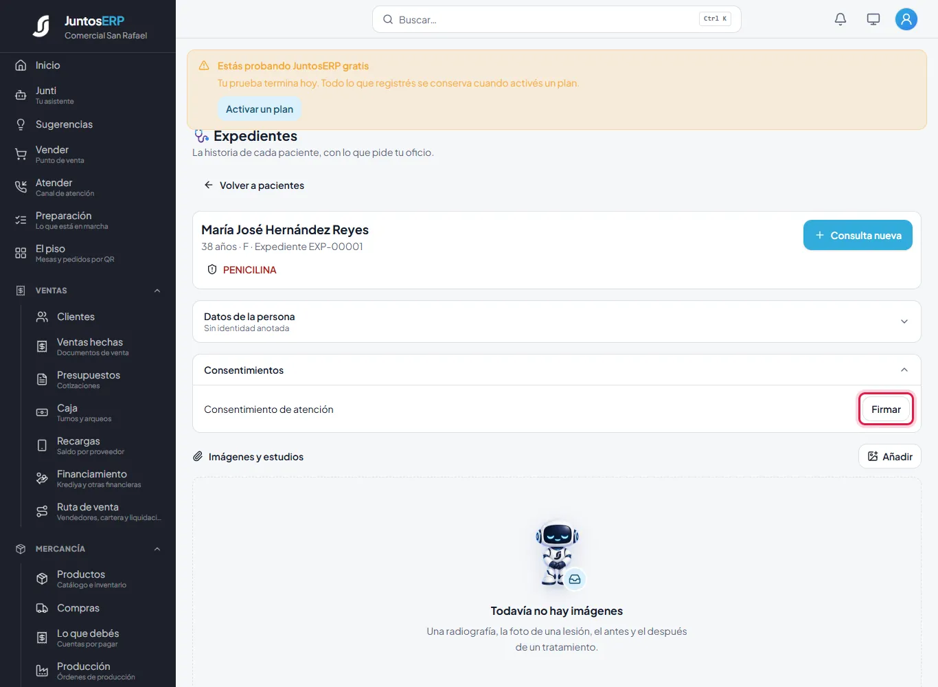
Task: Click the Productos box icon
Action: (42, 579)
